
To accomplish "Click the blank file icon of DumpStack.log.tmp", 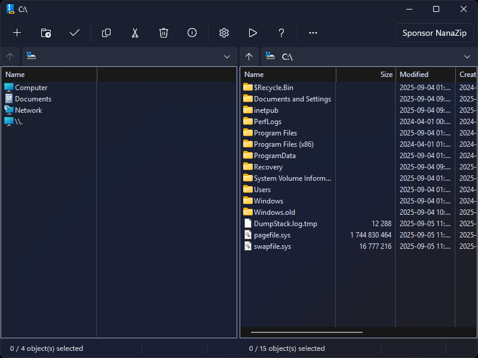I will coord(248,223).
